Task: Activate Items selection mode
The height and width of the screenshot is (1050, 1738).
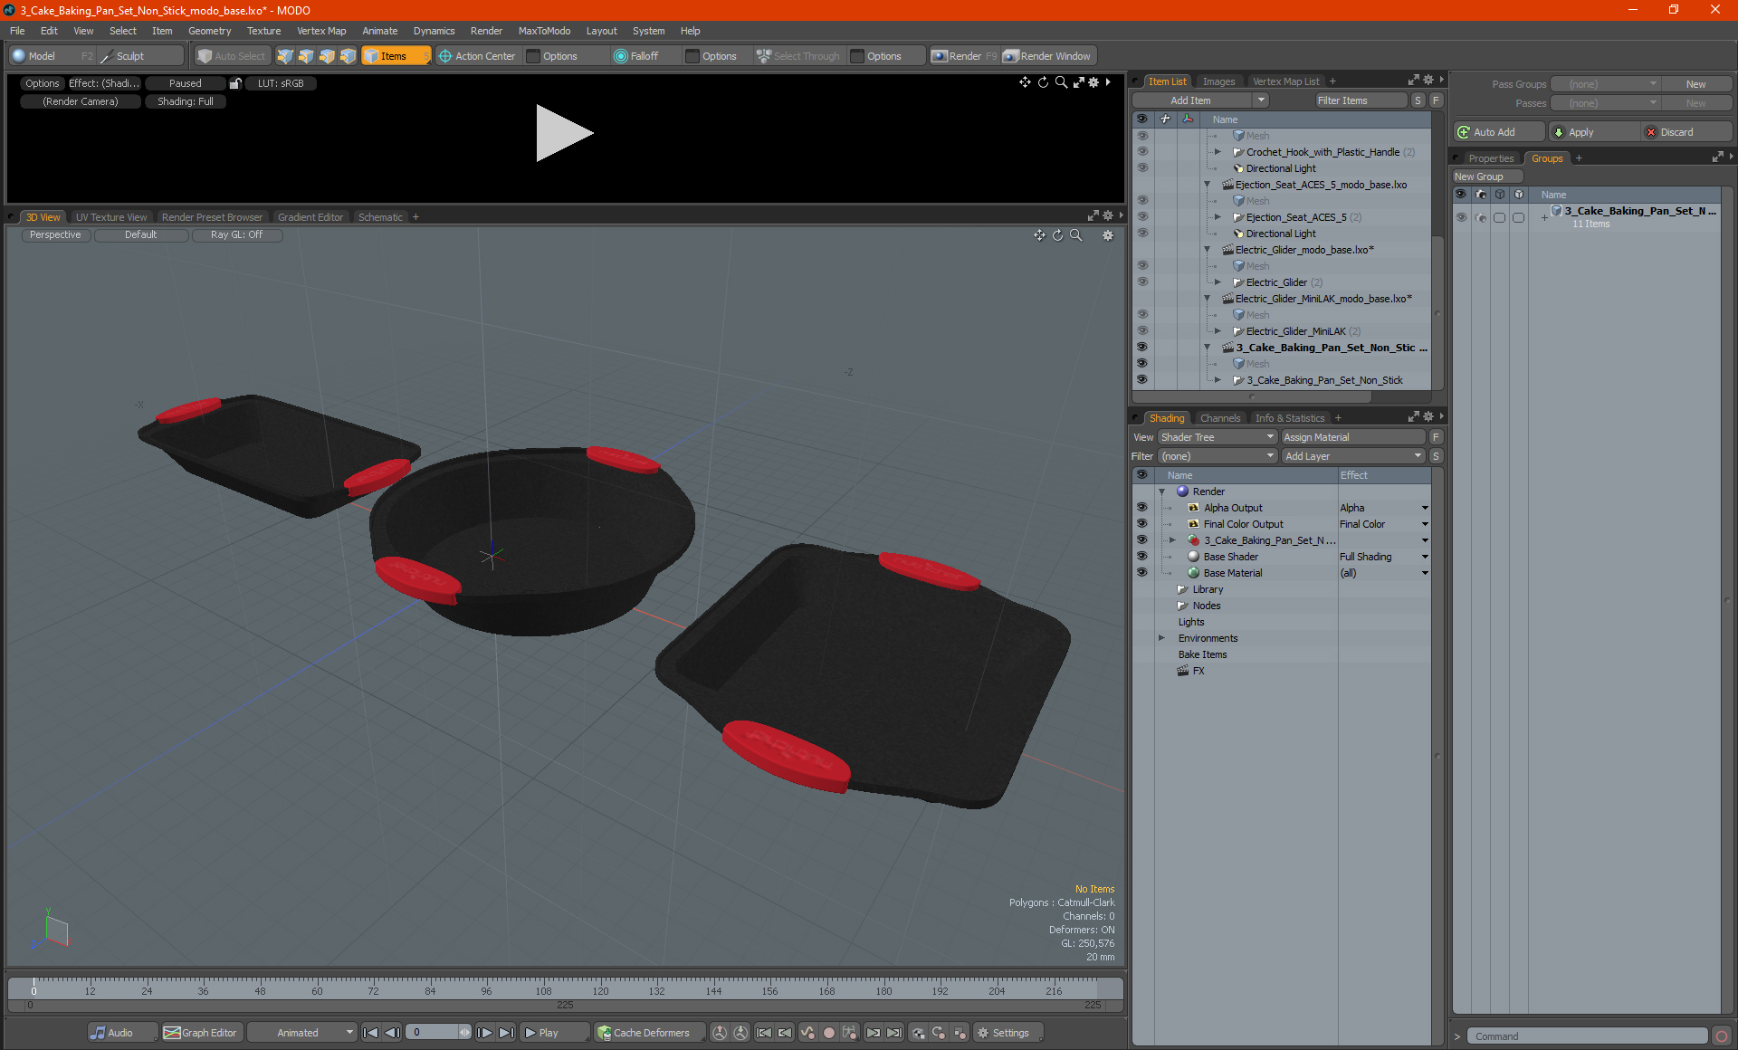Action: (x=396, y=56)
